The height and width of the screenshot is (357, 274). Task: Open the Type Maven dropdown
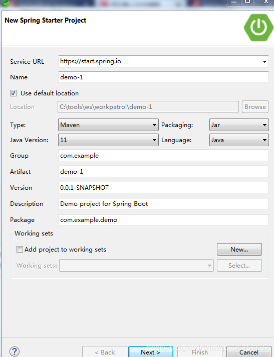tap(108, 125)
